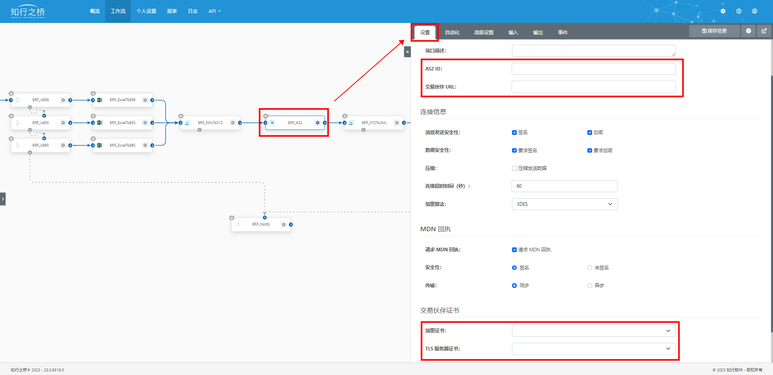The width and height of the screenshot is (773, 375).
Task: Switch to the 自动化 tab
Action: (452, 33)
